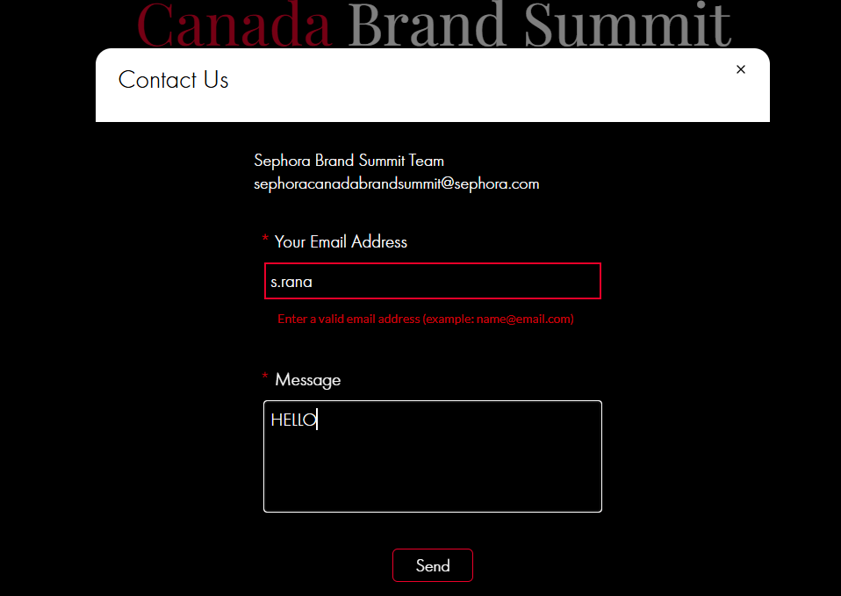Click the typed "HELLO" text in message

point(292,420)
